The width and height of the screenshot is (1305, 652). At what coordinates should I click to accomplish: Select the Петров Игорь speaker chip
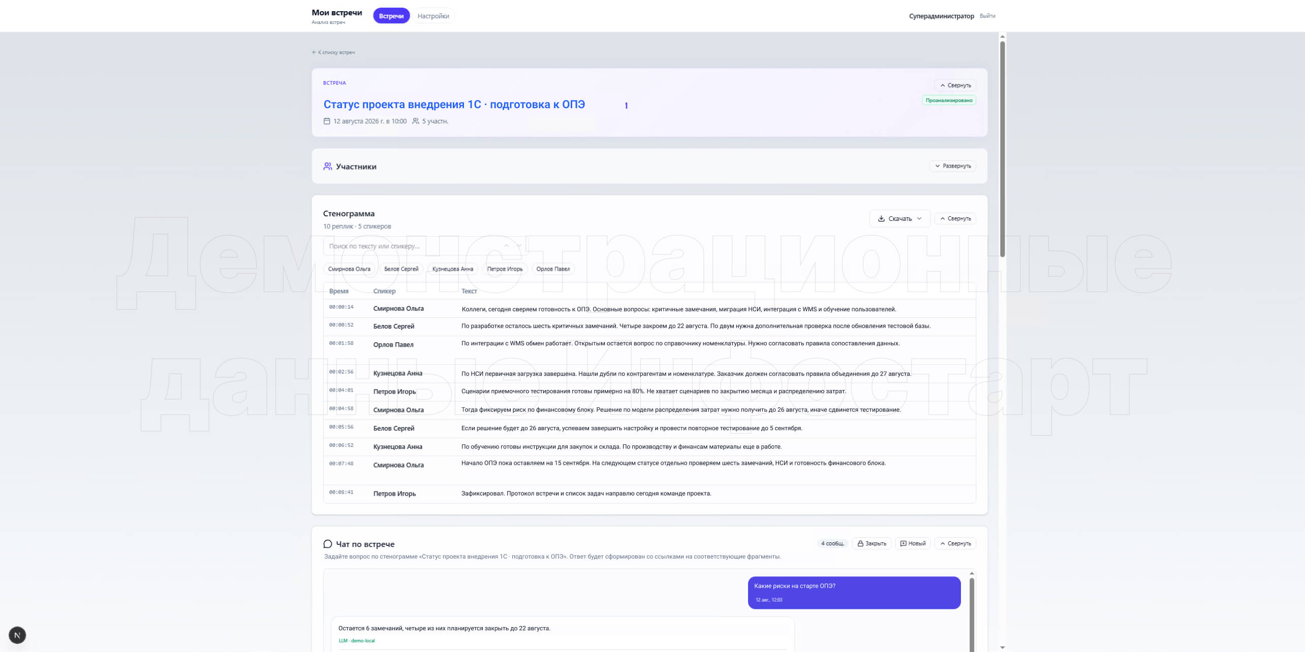[x=505, y=269]
